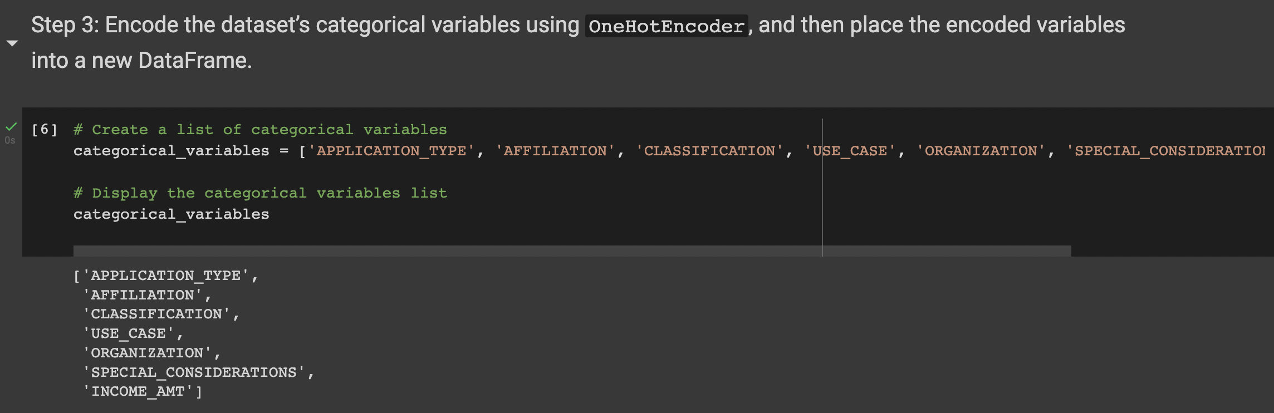Click 'CLASSIFICATION' string in the code cell
Viewport: 1274px width, 413px height.
pos(709,151)
